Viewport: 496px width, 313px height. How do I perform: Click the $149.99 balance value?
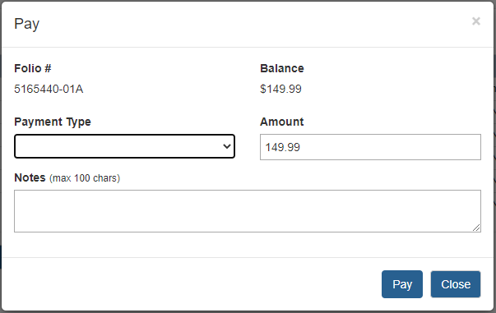[280, 89]
